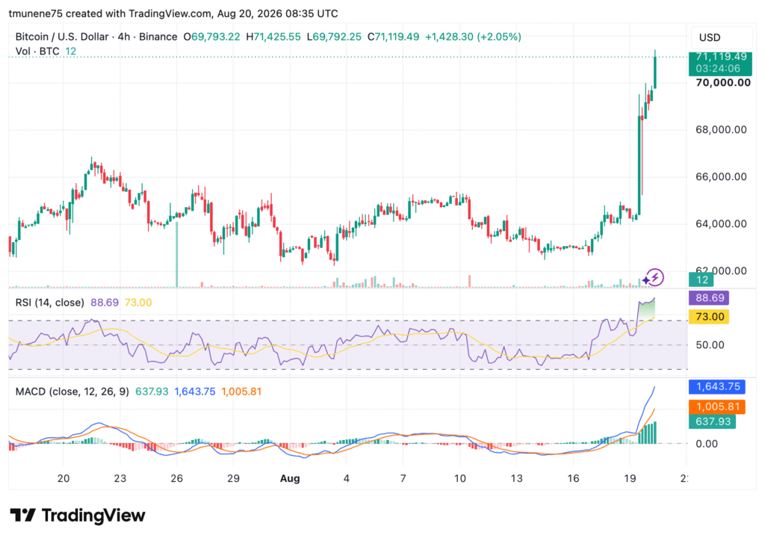
Task: Click RSI legend value 88.69
Action: coord(105,303)
